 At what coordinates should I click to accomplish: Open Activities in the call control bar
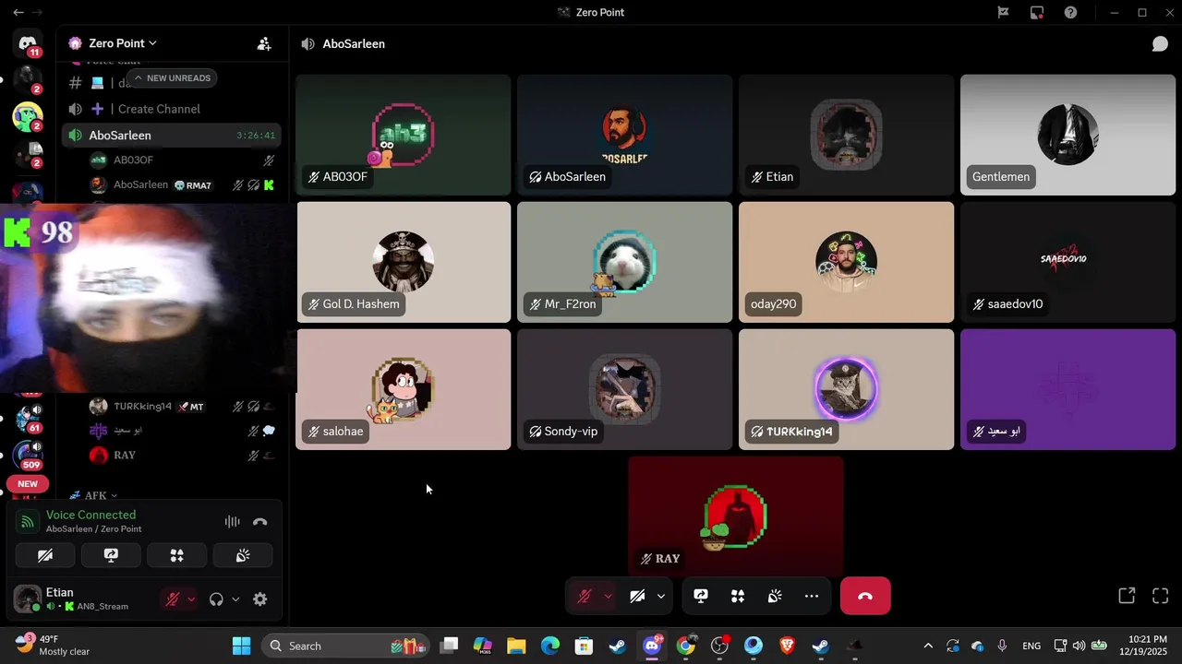(x=738, y=597)
